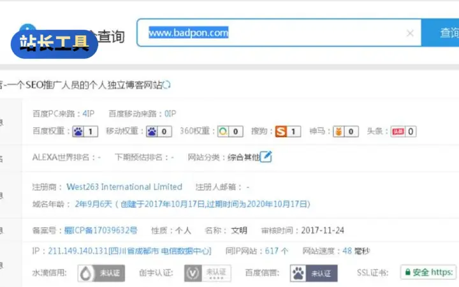The width and height of the screenshot is (459, 287).
Task: Click the 48 毫秒 website speed value
Action: [356, 251]
